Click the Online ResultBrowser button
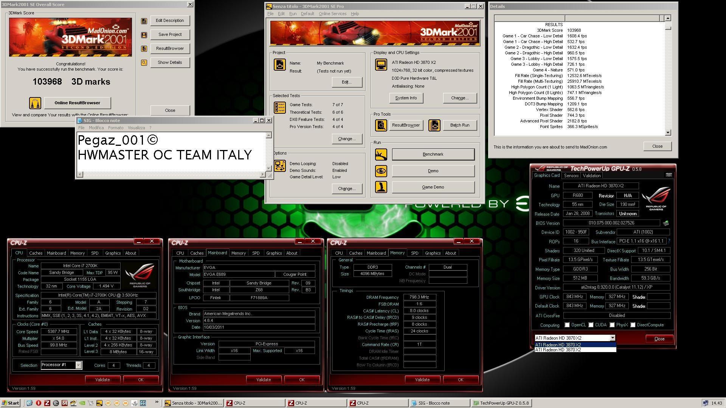 coord(78,103)
